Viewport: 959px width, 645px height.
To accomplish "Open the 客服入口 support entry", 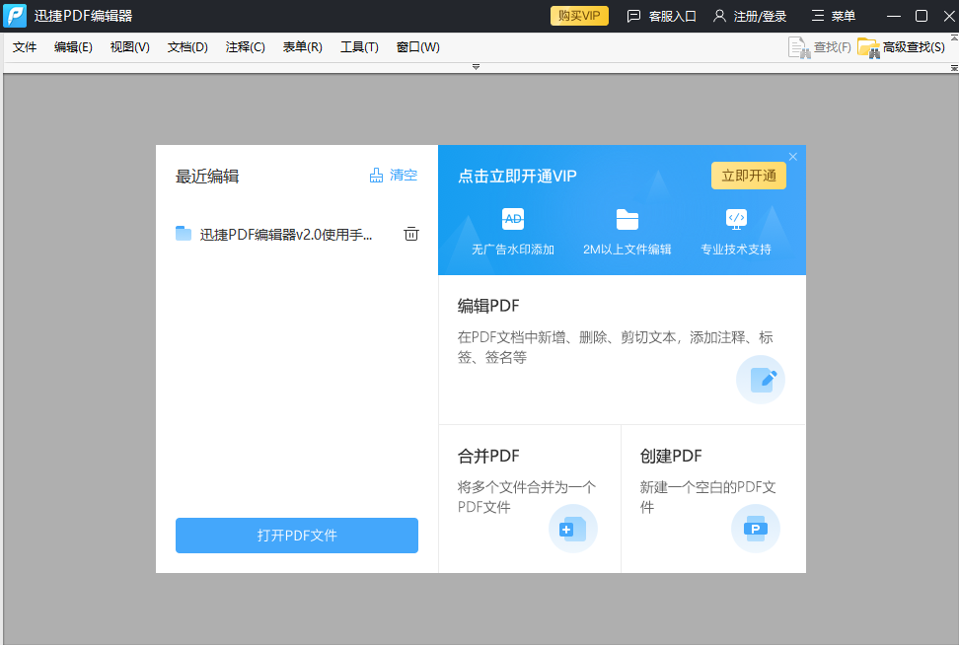I will click(x=662, y=16).
